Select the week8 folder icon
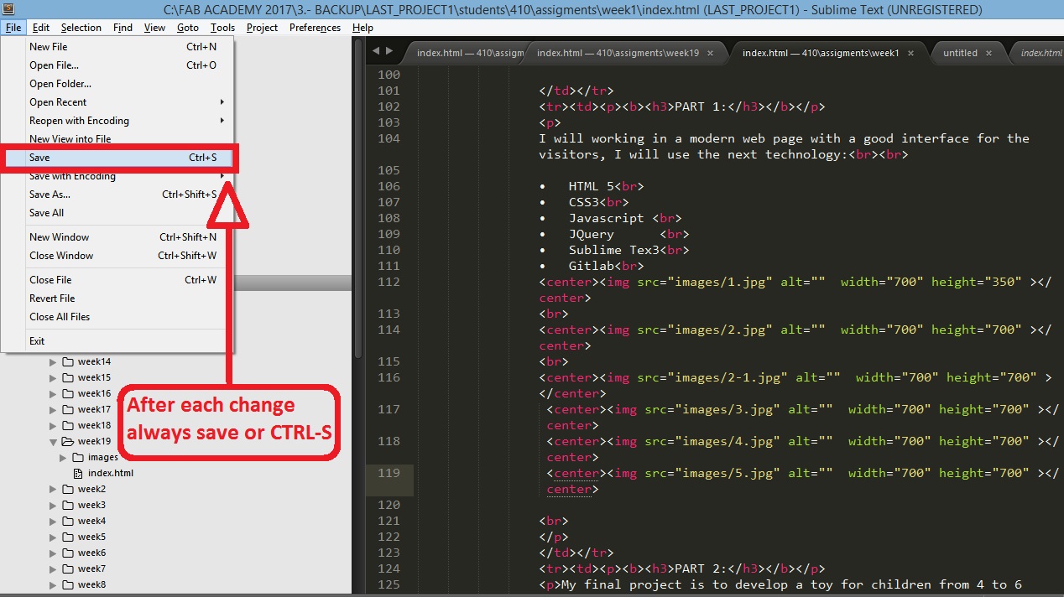Screen dimensions: 1064x597 click(x=68, y=584)
